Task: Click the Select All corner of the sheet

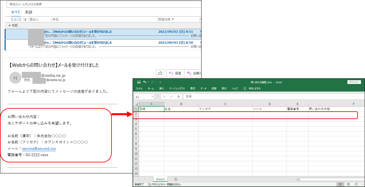Action: [x=137, y=104]
